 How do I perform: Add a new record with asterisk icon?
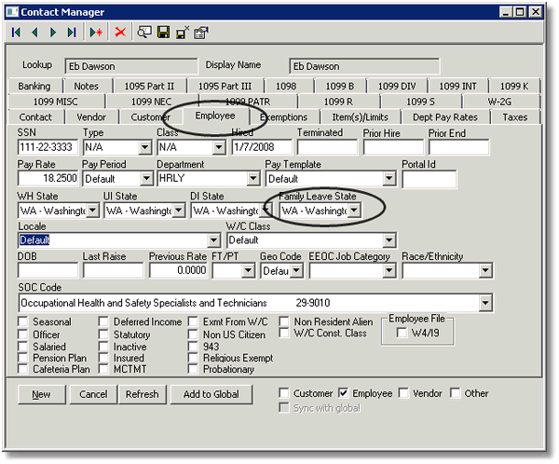pos(96,33)
